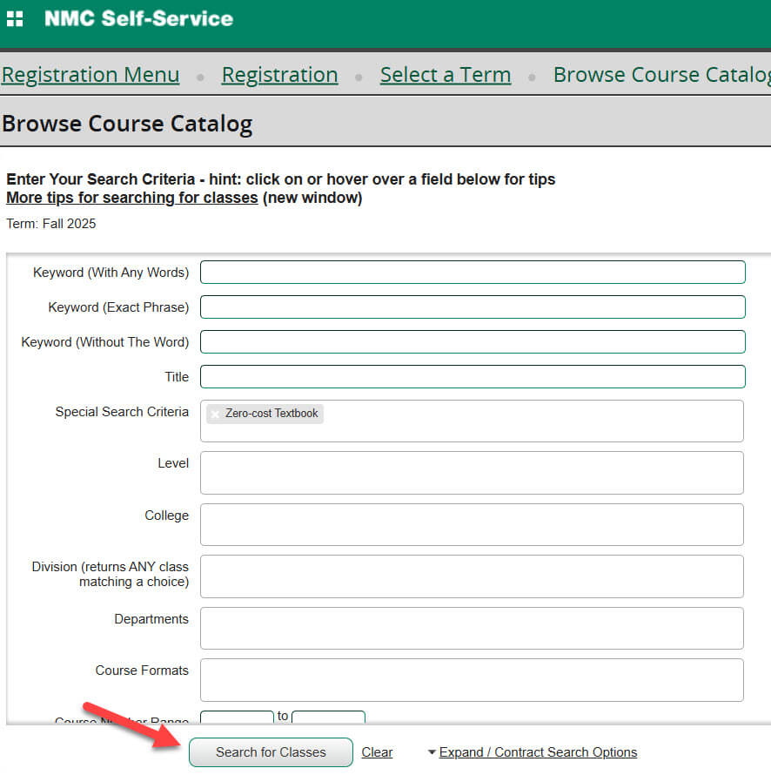
Task: Click the Keyword (Exact Phrase) field
Action: (x=473, y=307)
